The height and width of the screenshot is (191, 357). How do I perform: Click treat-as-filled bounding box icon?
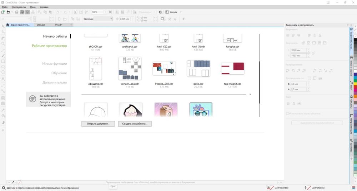162,19
